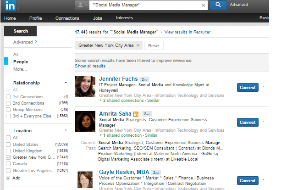Image resolution: width=287 pixels, height=190 pixels.
Task: Check the Location All checkbox
Action: 8,138
